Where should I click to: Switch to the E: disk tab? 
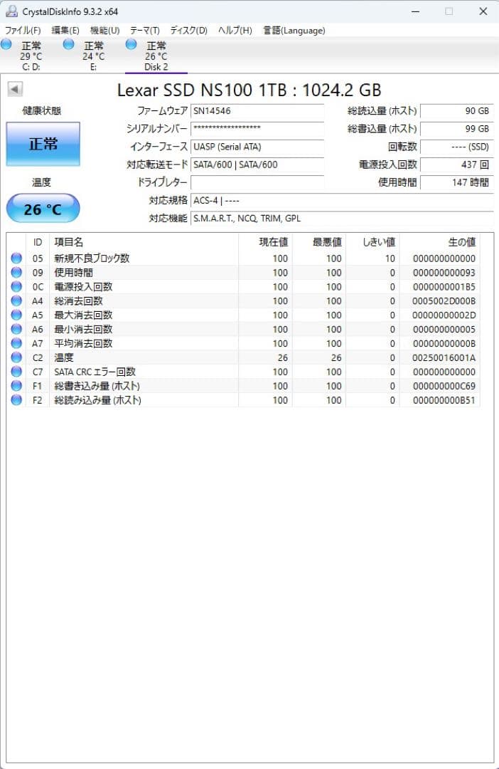[94, 56]
